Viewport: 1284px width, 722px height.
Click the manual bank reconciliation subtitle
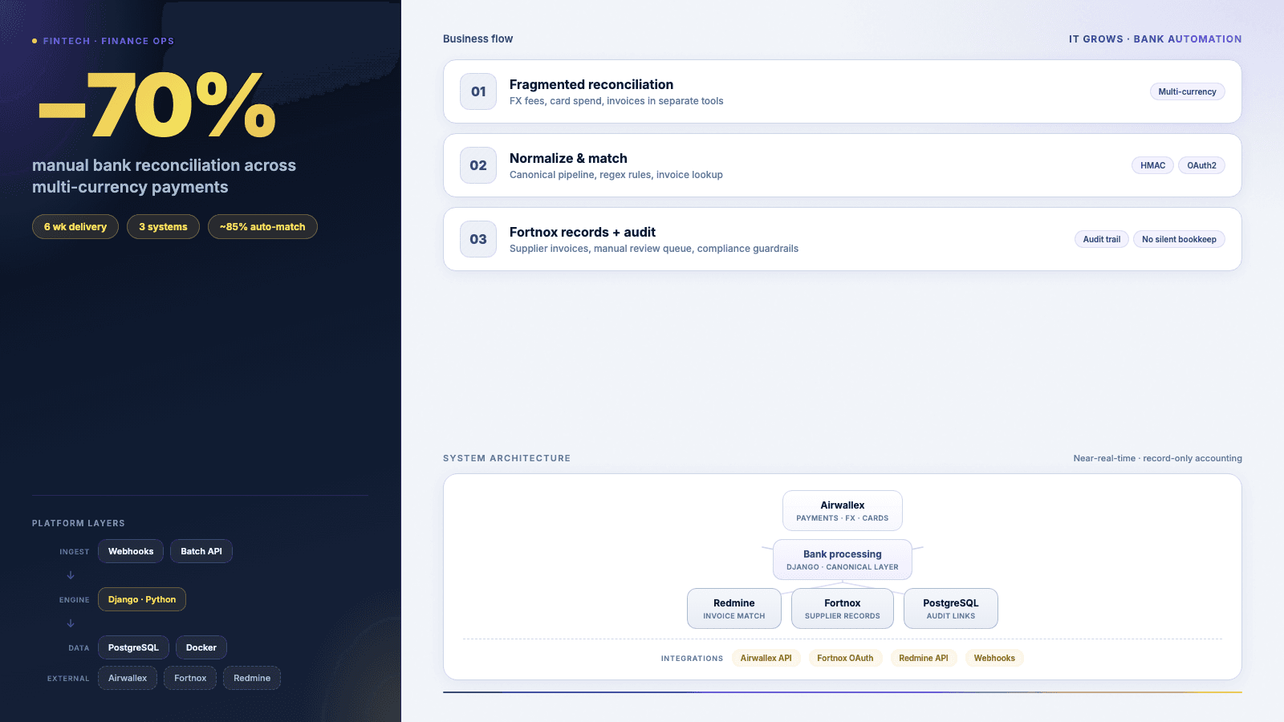click(x=164, y=176)
